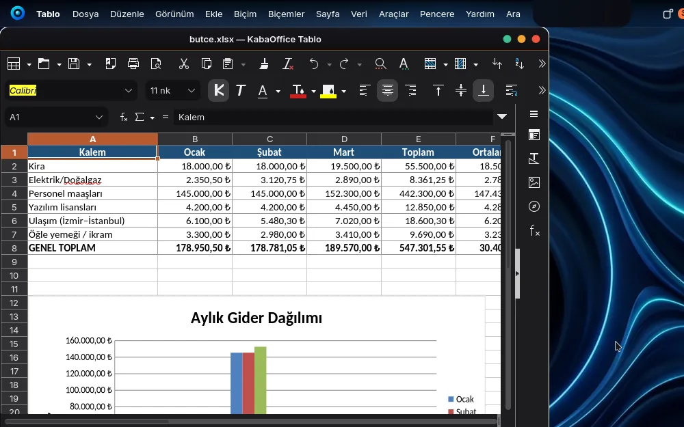Cut selection with the scissors icon

click(x=183, y=64)
